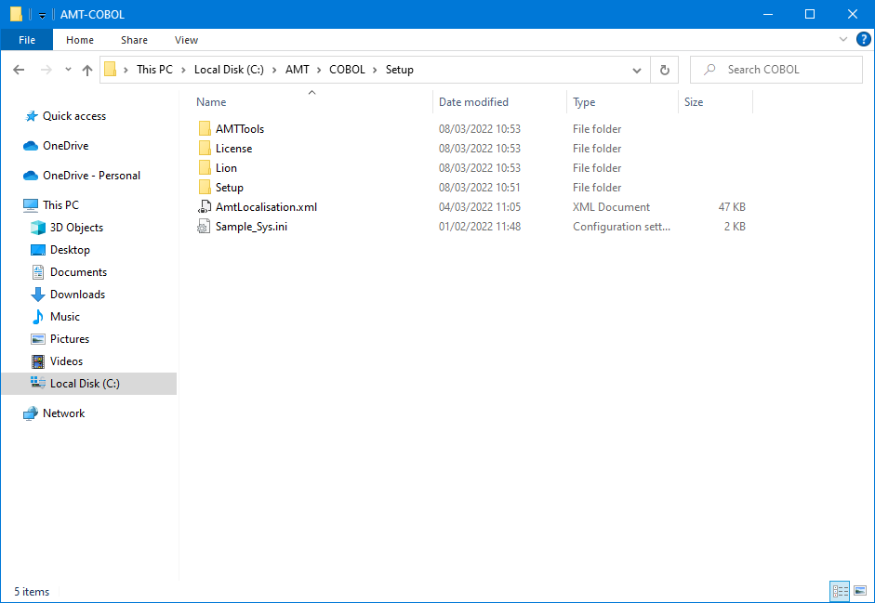Viewport: 875px width, 603px height.
Task: Open the File ribbon tab
Action: click(27, 40)
